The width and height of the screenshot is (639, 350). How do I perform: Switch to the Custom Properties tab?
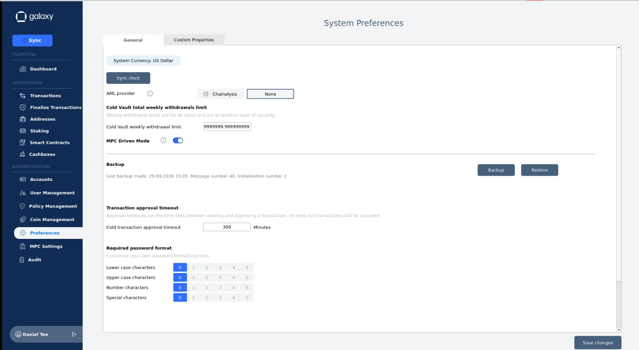[194, 40]
